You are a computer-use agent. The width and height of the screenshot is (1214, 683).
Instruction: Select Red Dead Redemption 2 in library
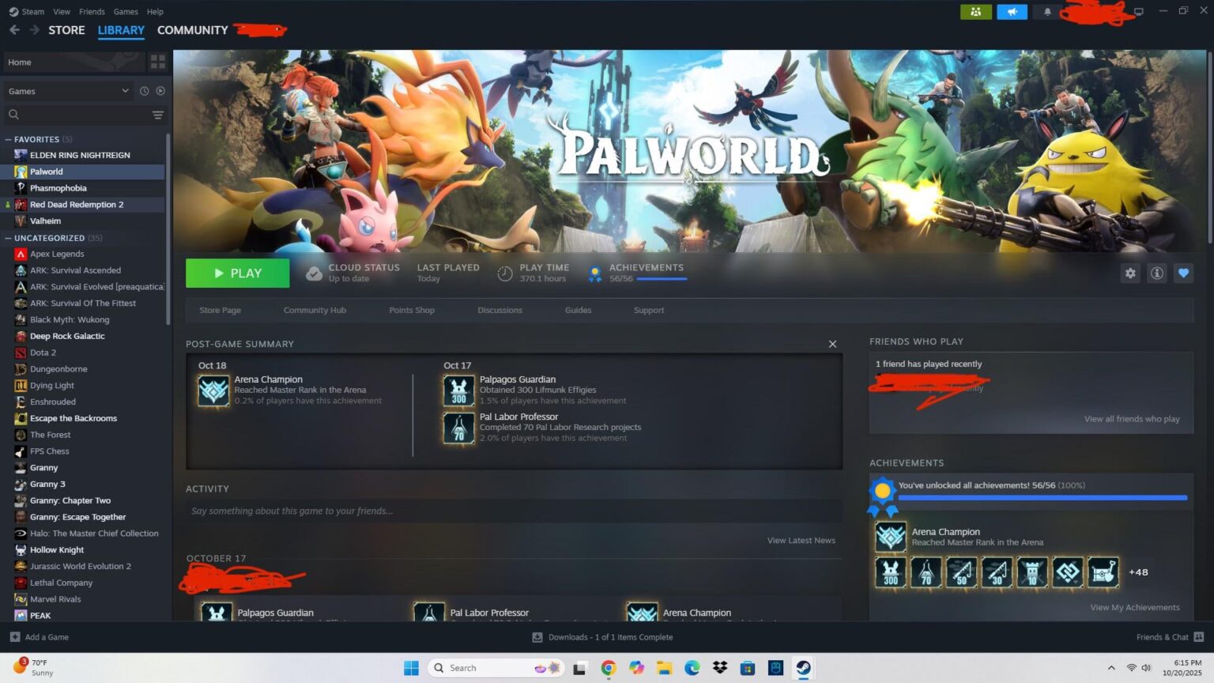coord(77,205)
